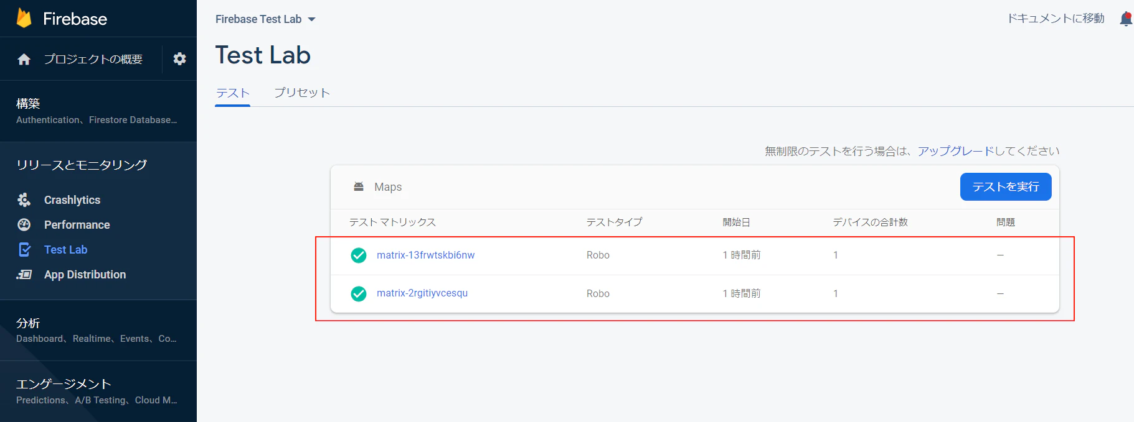Select the テスト tab
This screenshot has width=1134, height=422.
coord(233,93)
